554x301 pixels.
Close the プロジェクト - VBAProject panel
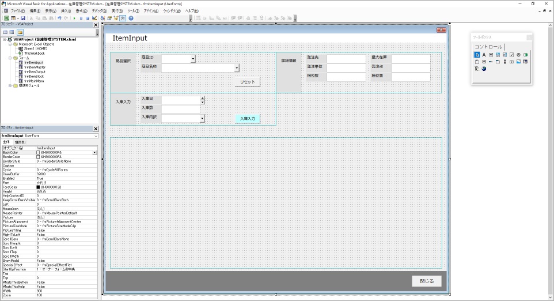(96, 25)
